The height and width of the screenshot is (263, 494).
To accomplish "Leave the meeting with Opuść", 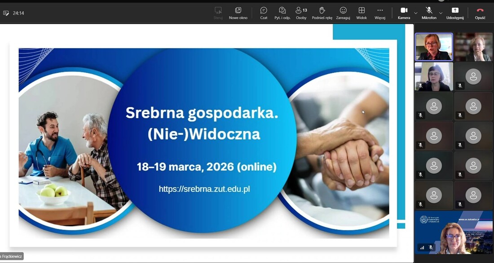I will [480, 13].
